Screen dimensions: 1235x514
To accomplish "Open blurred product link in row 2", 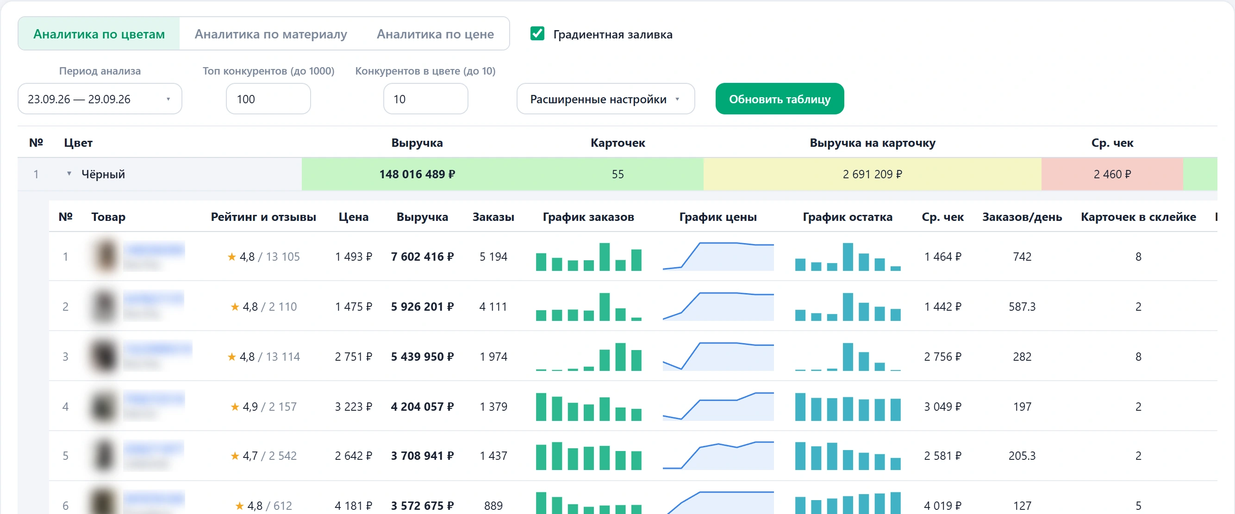I will 153,299.
